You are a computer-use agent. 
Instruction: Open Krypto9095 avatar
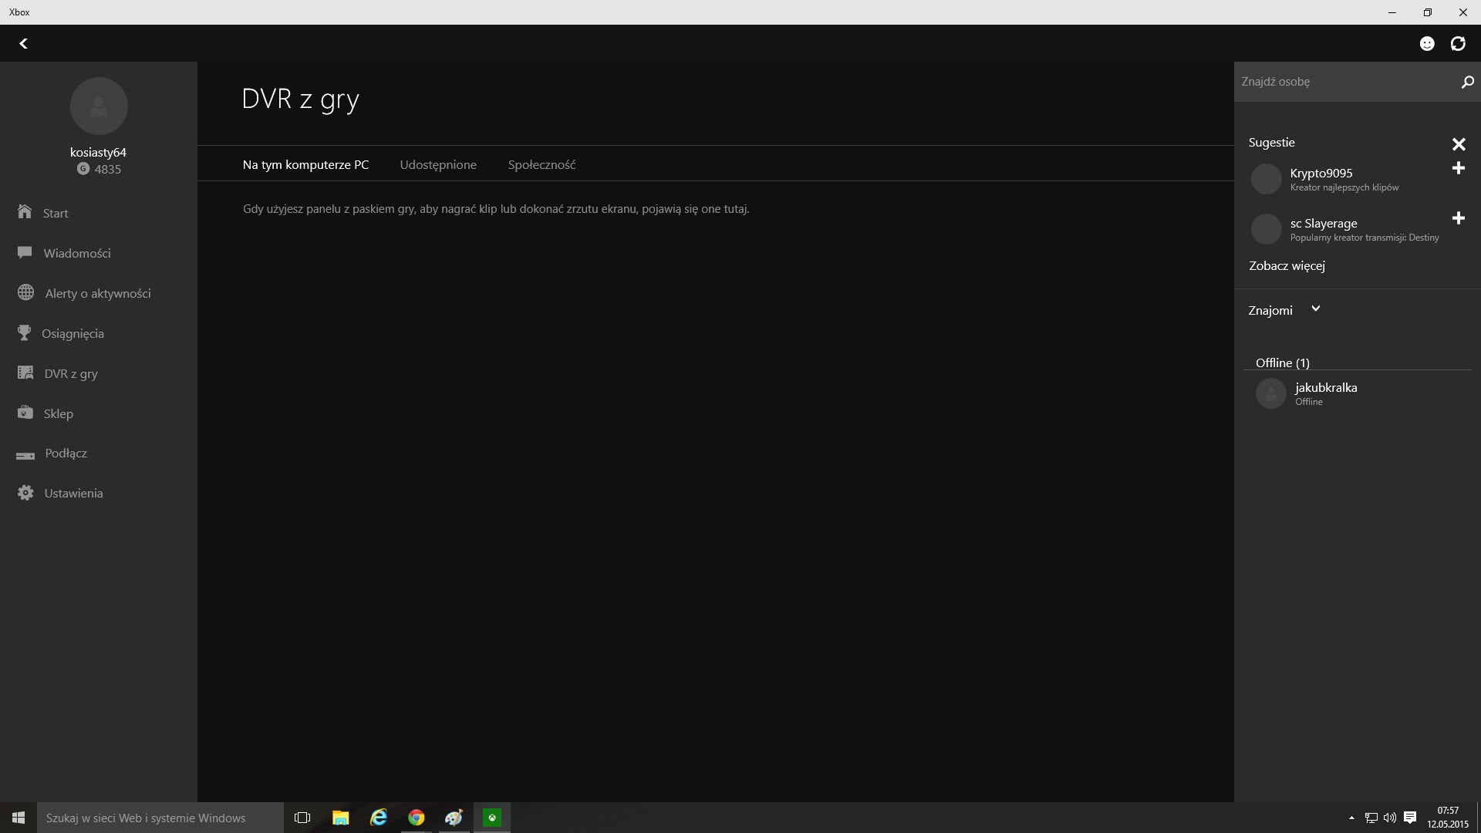coord(1266,179)
